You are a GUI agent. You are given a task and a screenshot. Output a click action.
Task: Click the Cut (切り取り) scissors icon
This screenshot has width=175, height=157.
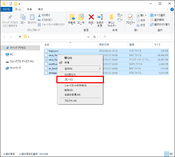(x=39, y=15)
